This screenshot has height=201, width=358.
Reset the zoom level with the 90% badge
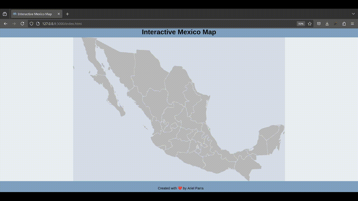click(301, 24)
